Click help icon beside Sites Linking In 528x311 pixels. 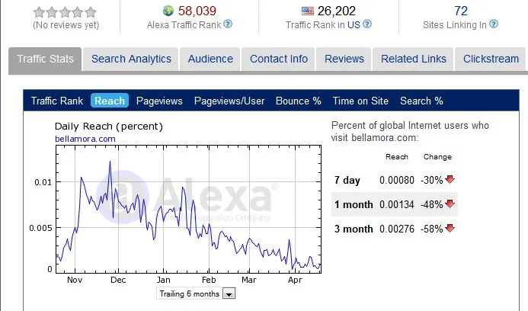pyautogui.click(x=494, y=24)
